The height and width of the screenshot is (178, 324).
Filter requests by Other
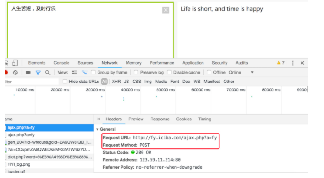229,82
